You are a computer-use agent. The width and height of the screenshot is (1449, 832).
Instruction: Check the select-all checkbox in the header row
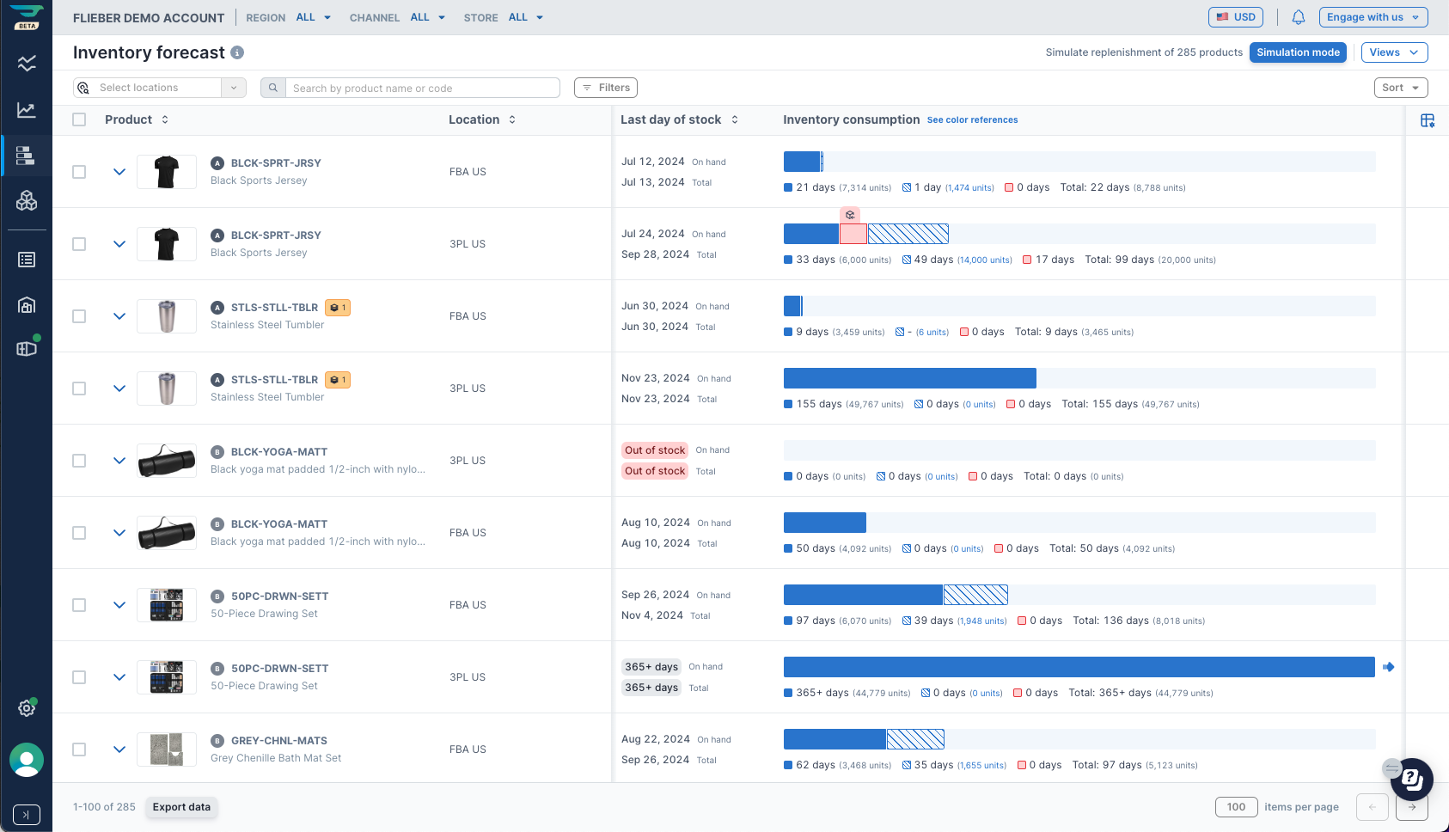79,119
